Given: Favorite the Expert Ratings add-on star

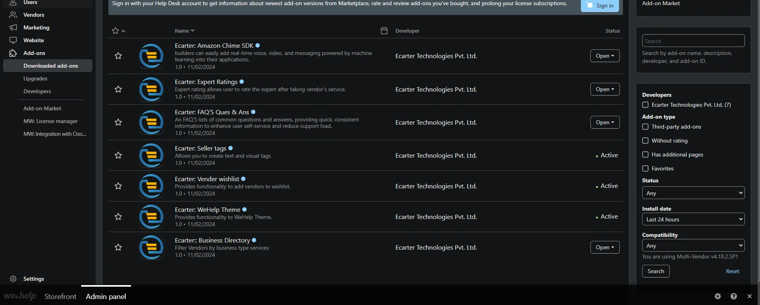Looking at the screenshot, I should coord(118,89).
